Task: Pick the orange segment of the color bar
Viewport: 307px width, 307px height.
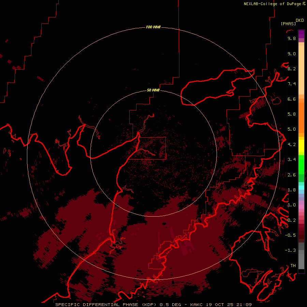Action: (301, 117)
